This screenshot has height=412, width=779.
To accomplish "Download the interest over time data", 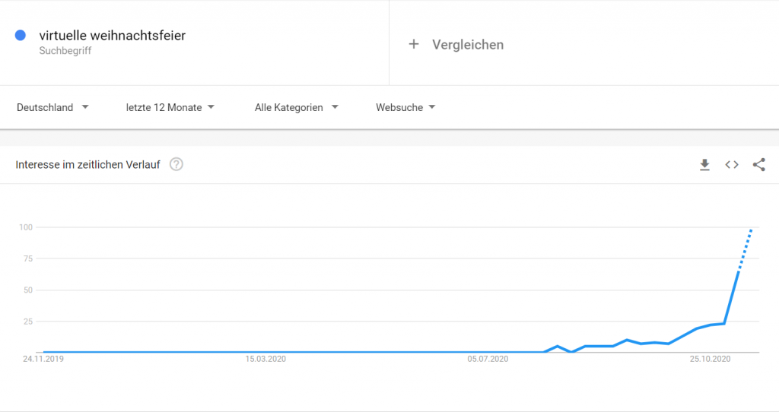I will (x=704, y=165).
